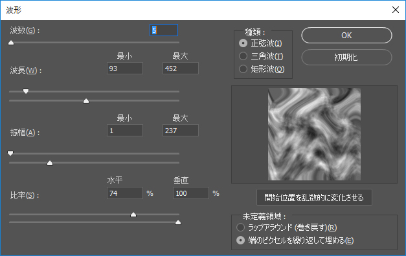Close the 波形 dialog window
Viewport: 406px width, 256px height.
pyautogui.click(x=396, y=10)
